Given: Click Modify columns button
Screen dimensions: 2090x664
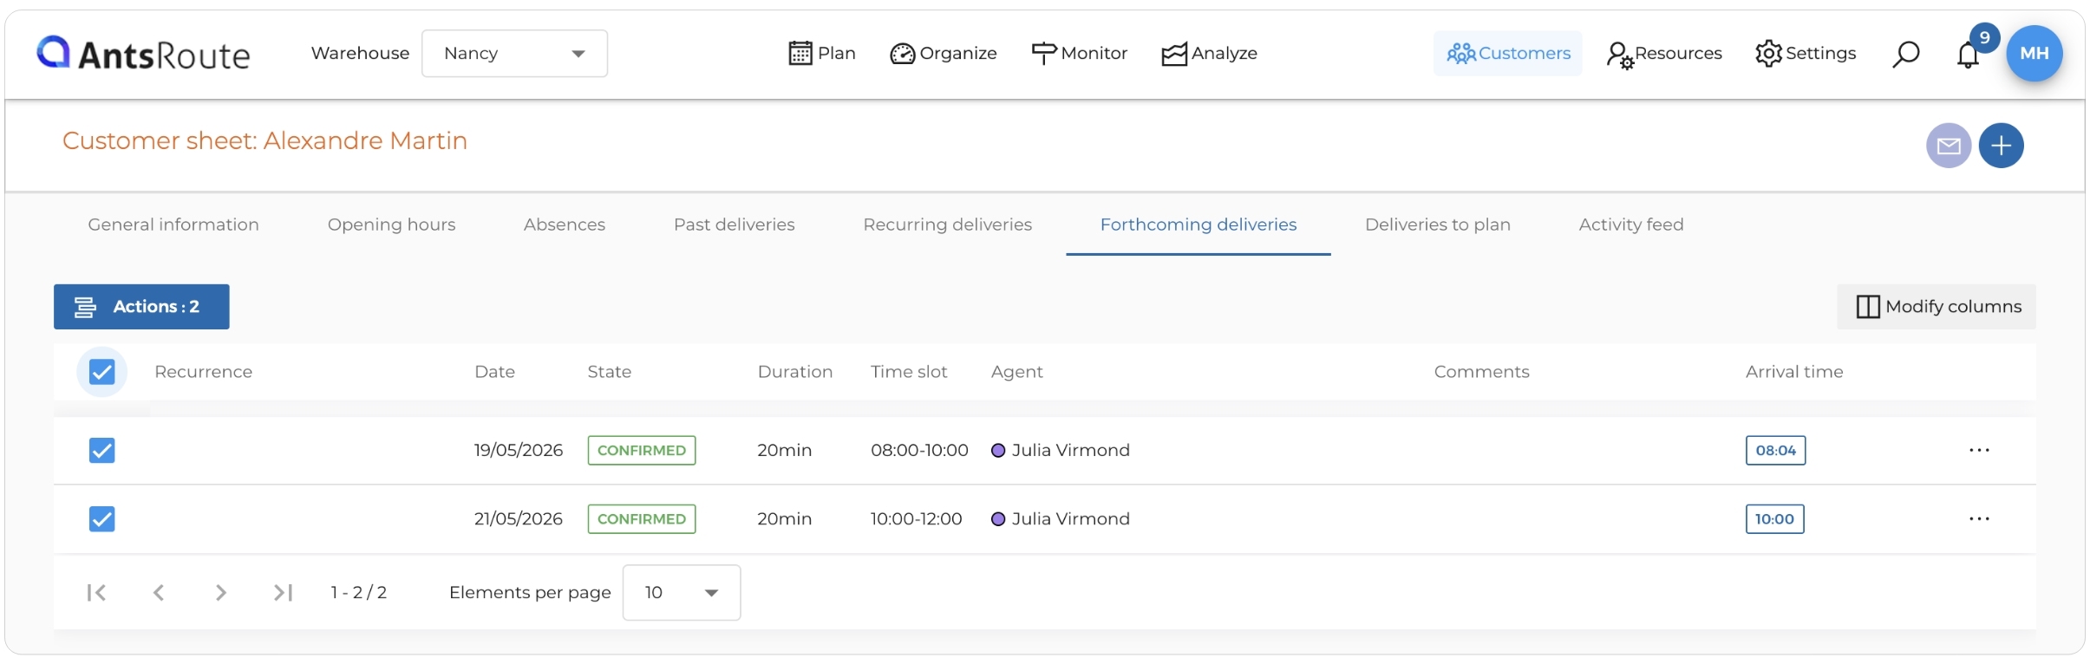Looking at the screenshot, I should coord(1937,307).
